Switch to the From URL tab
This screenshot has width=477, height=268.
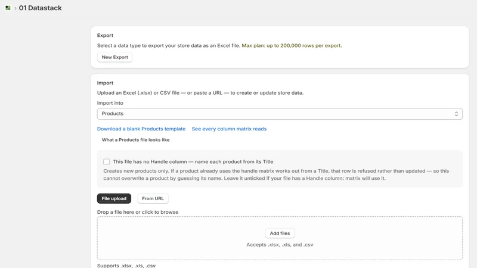click(x=153, y=198)
